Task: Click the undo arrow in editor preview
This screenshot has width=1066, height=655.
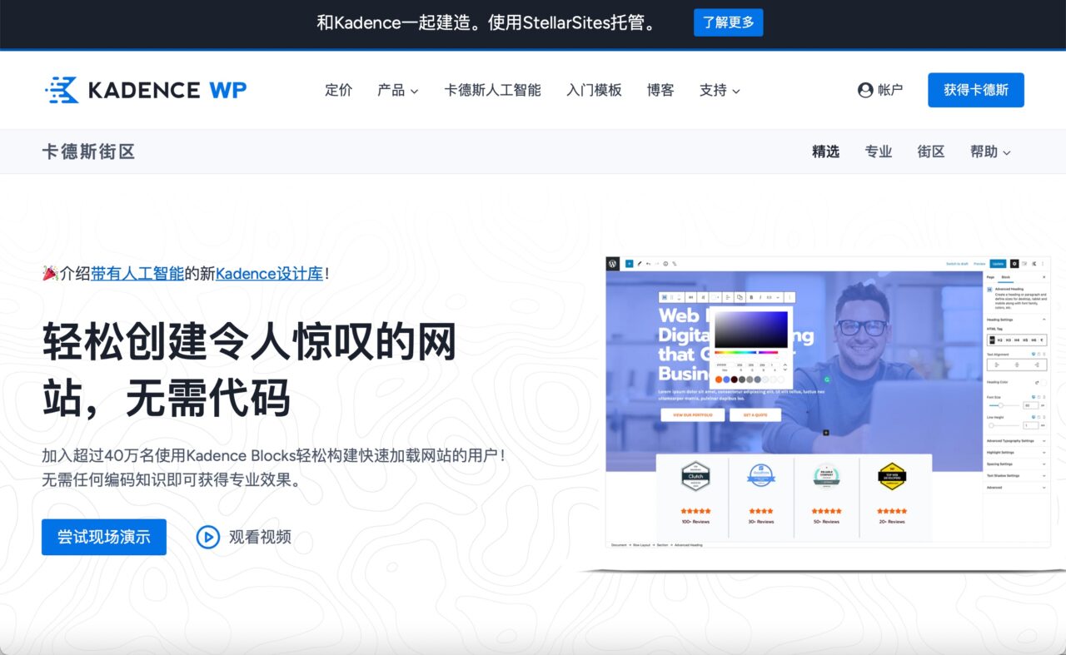Action: (648, 264)
